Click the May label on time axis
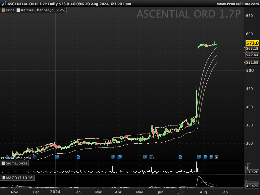 click(x=139, y=192)
